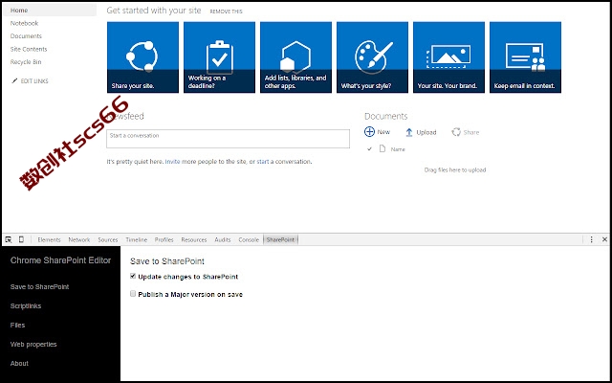Select the SharePoint DevTools tab

pyautogui.click(x=280, y=239)
